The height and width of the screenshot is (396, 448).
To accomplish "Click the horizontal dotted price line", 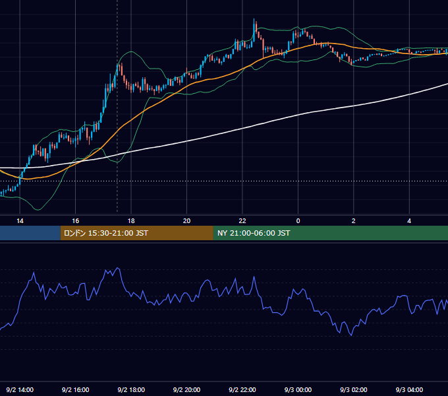I will point(224,181).
